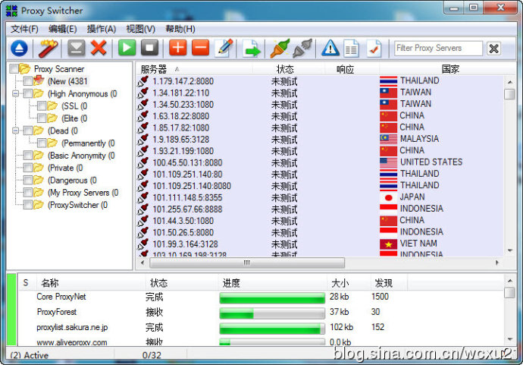This screenshot has height=365, width=523.
Task: Sort by the 响应 column header
Action: click(352, 69)
